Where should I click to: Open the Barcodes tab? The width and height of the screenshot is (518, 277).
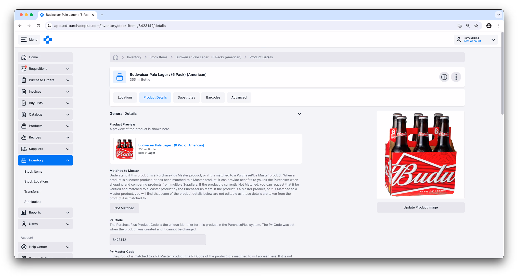click(213, 98)
